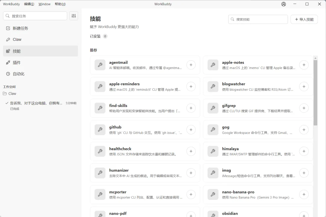This screenshot has height=217, width=326.
Task: Click the wrench icon on the agentmail card
Action: (100, 65)
